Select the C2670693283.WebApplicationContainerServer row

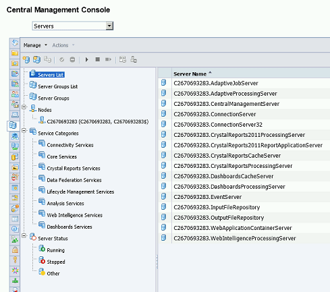(244, 228)
